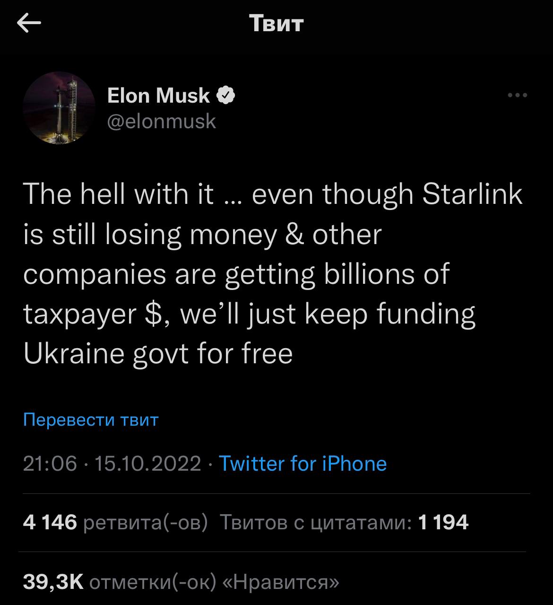Translate tweet via Перевести твит

(91, 420)
